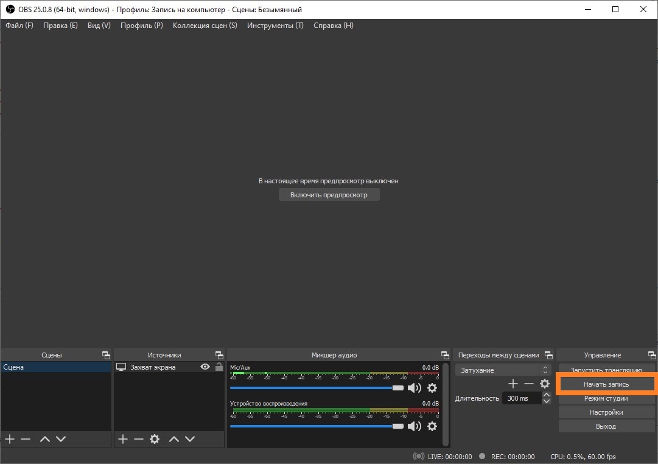This screenshot has width=658, height=464.
Task: Toggle visibility eye for Захват экрана
Action: click(x=205, y=367)
